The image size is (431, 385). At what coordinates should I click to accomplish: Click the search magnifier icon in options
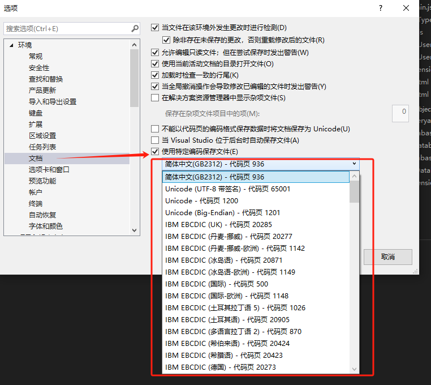[x=135, y=28]
